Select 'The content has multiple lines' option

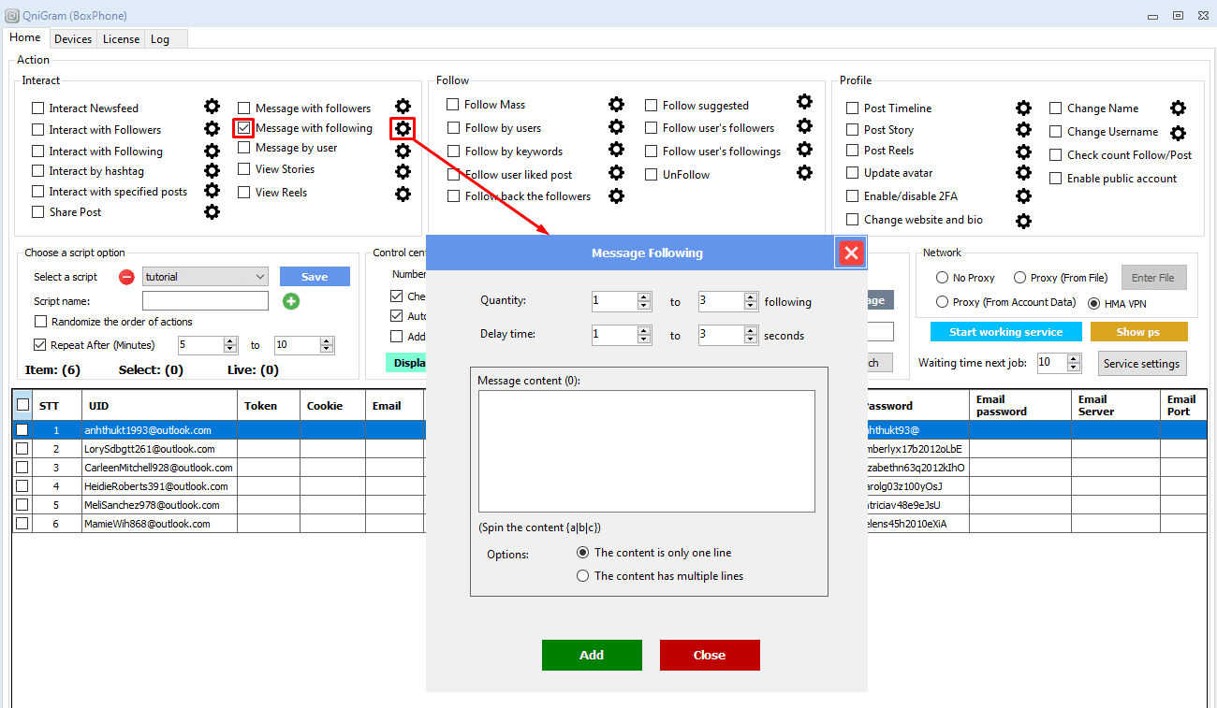point(583,576)
